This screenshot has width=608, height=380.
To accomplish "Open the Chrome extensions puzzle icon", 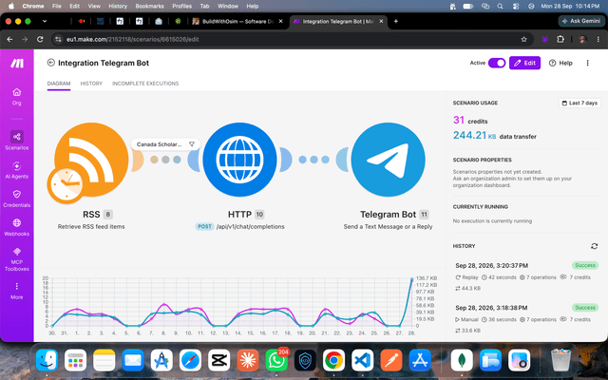I will [560, 39].
